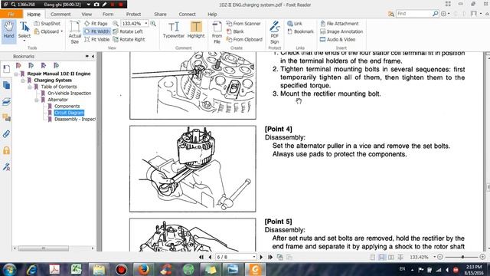This screenshot has width=490, height=276.
Task: Open the Help ribbon tab
Action: pos(212,14)
